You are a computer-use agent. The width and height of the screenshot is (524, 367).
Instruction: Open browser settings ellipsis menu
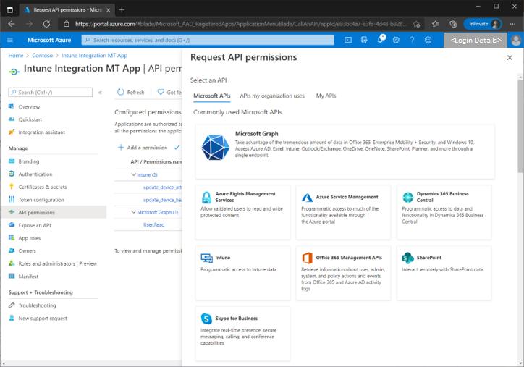[512, 24]
